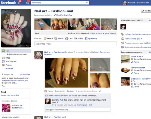The width and height of the screenshot is (151, 119).
Task: Open Infos in the sidebar
Action: [x=8, y=58]
